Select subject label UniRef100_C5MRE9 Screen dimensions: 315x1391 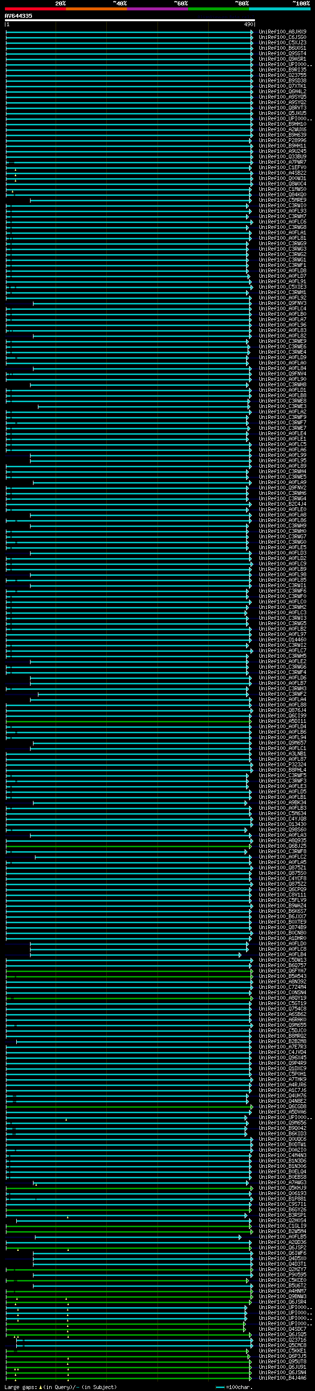pyautogui.click(x=283, y=200)
